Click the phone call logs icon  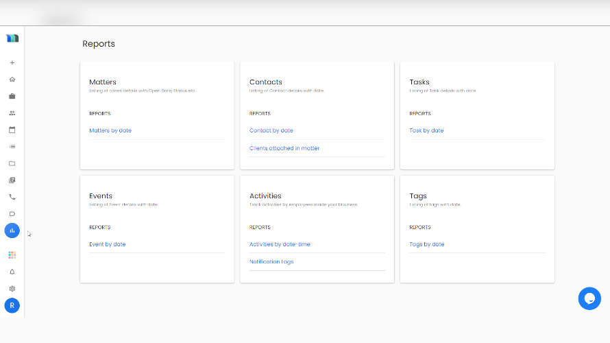pyautogui.click(x=12, y=197)
